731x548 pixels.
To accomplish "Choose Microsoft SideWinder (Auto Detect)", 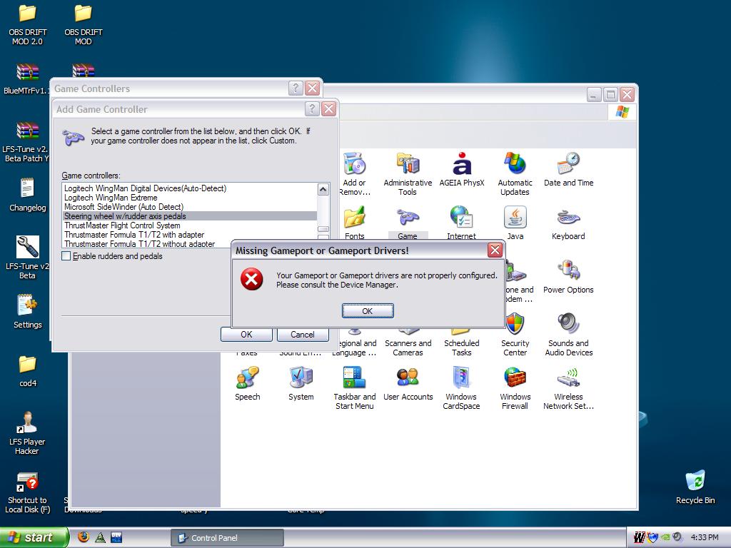I will click(190, 207).
